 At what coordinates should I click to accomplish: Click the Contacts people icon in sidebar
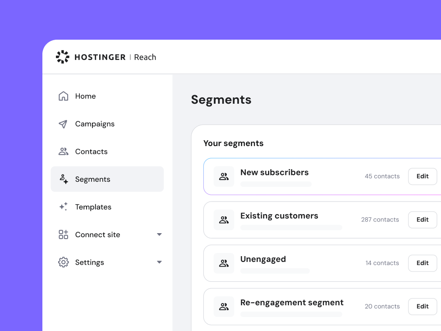point(63,152)
